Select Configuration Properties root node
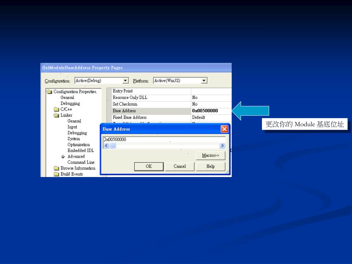The image size is (352, 264). [75, 91]
